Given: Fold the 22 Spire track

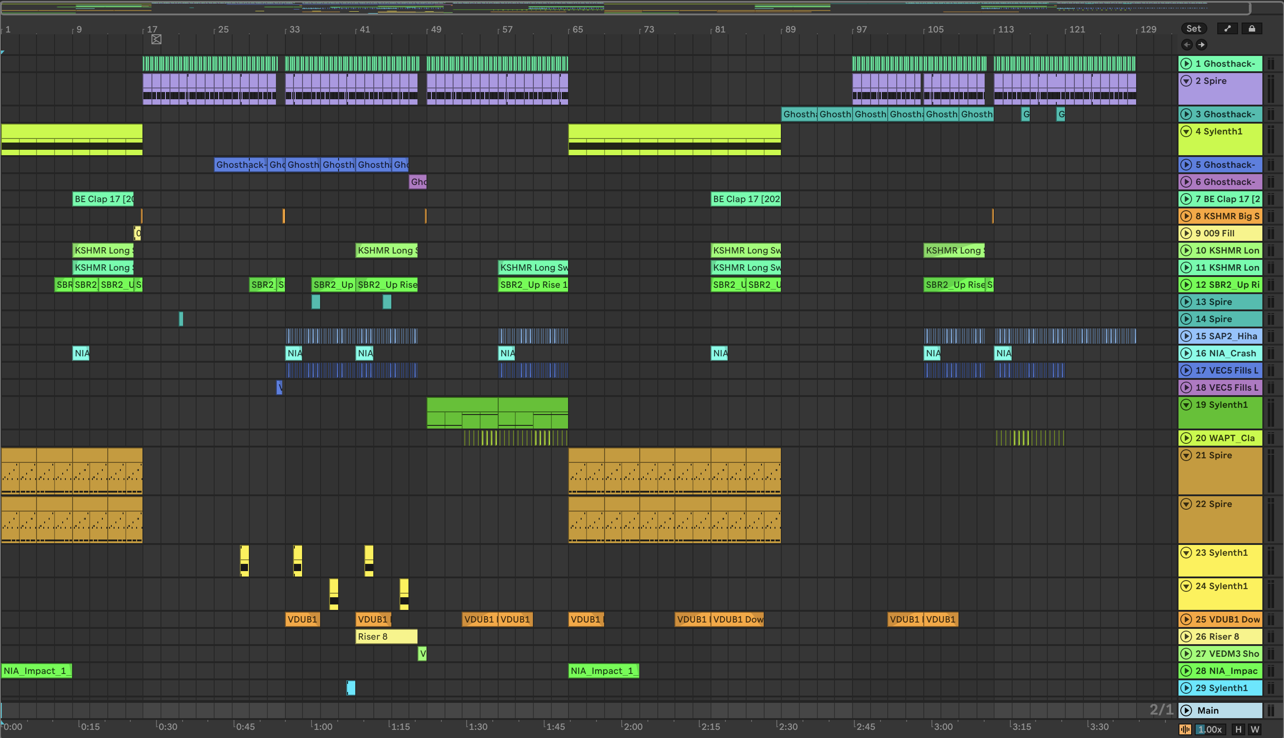Looking at the screenshot, I should [x=1186, y=504].
